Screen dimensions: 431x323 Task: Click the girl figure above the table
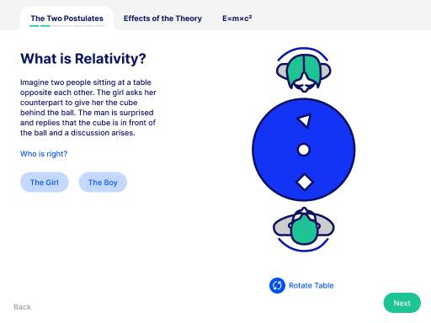(303, 70)
